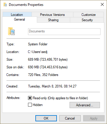Enable the Hidden attribute checkbox
107x124 pixels.
(x=30, y=105)
